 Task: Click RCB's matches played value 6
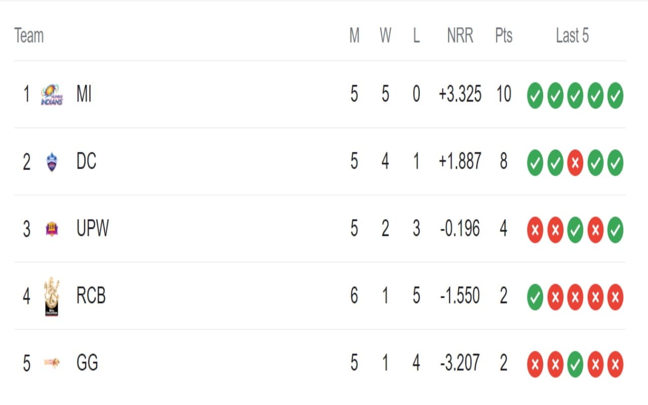click(x=354, y=296)
